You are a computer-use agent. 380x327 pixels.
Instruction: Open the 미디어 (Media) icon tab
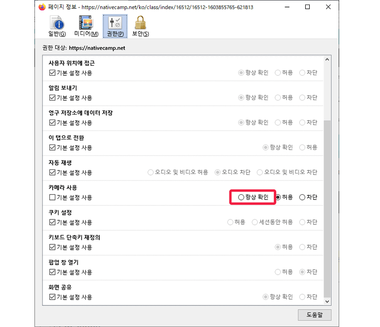pyautogui.click(x=86, y=26)
